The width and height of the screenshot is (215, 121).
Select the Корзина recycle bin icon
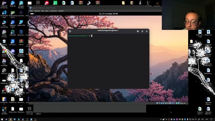[x=4, y=42]
